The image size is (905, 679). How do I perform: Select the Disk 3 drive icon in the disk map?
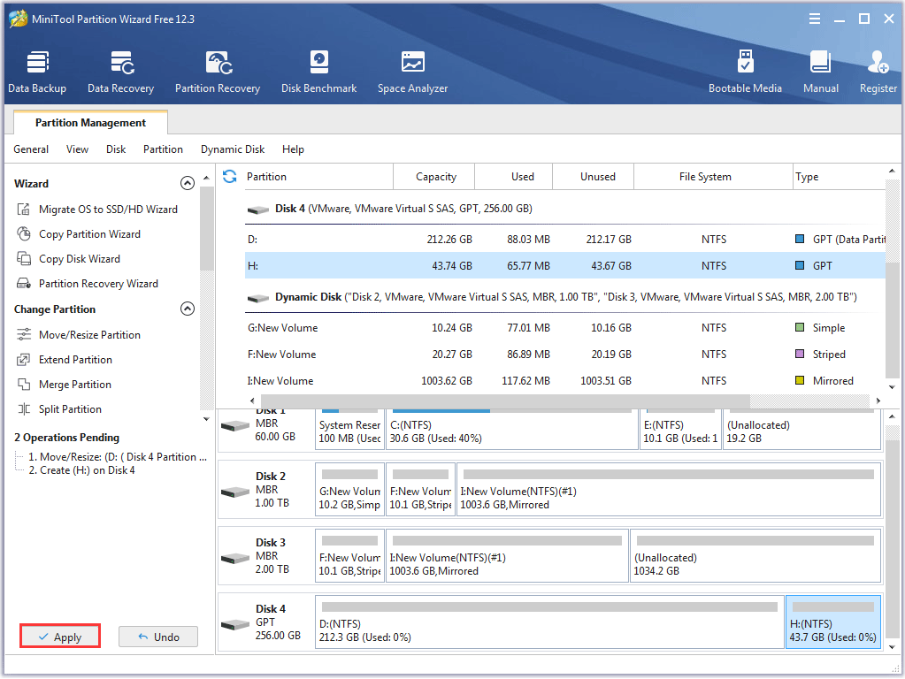pyautogui.click(x=235, y=558)
